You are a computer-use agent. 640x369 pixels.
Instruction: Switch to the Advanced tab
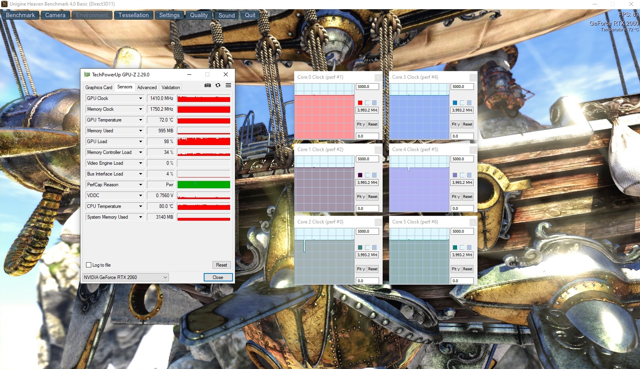pyautogui.click(x=147, y=88)
